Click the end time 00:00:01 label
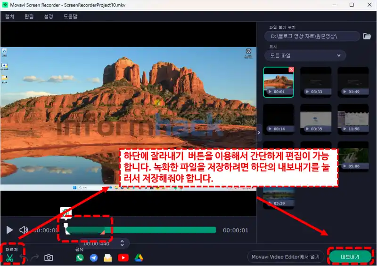This screenshot has width=377, height=266. tap(235, 230)
